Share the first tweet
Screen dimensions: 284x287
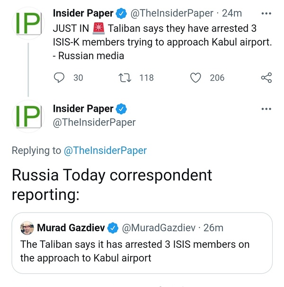pyautogui.click(x=266, y=78)
